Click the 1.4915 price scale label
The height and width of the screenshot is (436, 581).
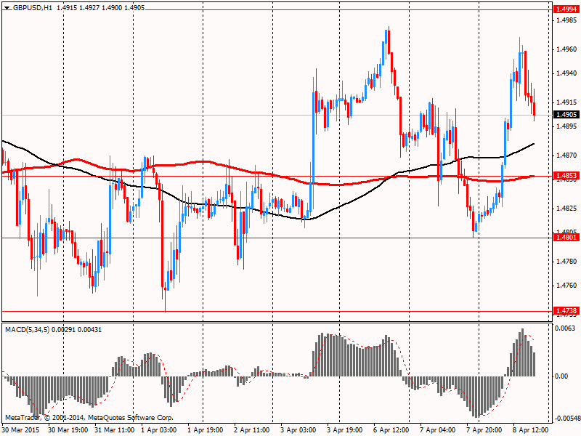tap(567, 102)
